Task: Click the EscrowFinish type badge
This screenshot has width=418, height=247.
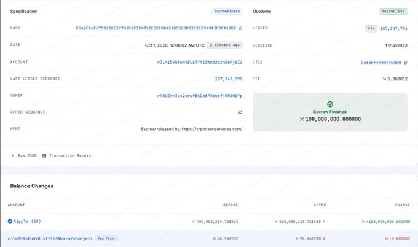Action: [227, 11]
